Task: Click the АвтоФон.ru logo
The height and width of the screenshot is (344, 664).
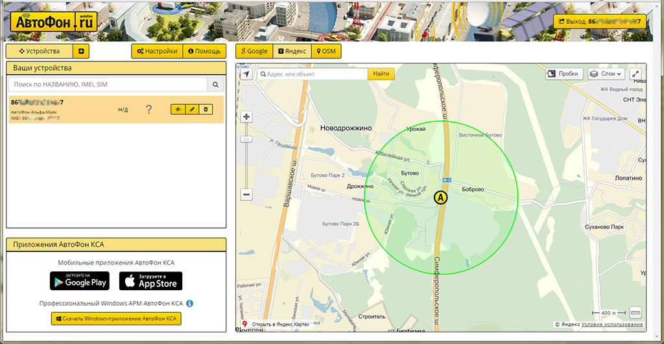Action: coord(54,21)
